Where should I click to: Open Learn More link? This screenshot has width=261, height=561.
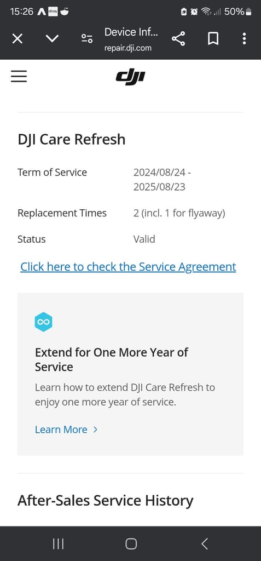(61, 430)
